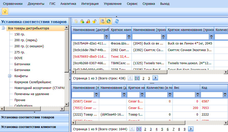228x132 pixels.
Task: Click the Код column filter input field
Action: [212, 95]
